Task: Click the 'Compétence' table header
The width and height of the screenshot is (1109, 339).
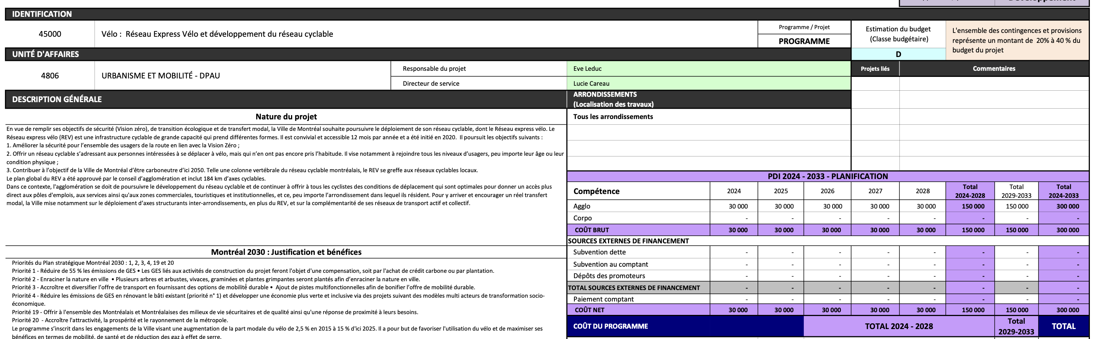Action: click(x=639, y=191)
